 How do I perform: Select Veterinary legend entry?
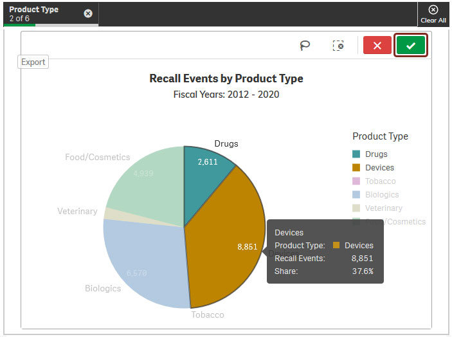[x=383, y=208]
